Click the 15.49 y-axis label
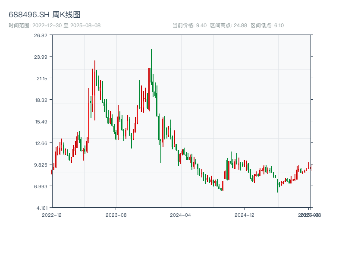This screenshot has width=345, height=259. (41, 122)
